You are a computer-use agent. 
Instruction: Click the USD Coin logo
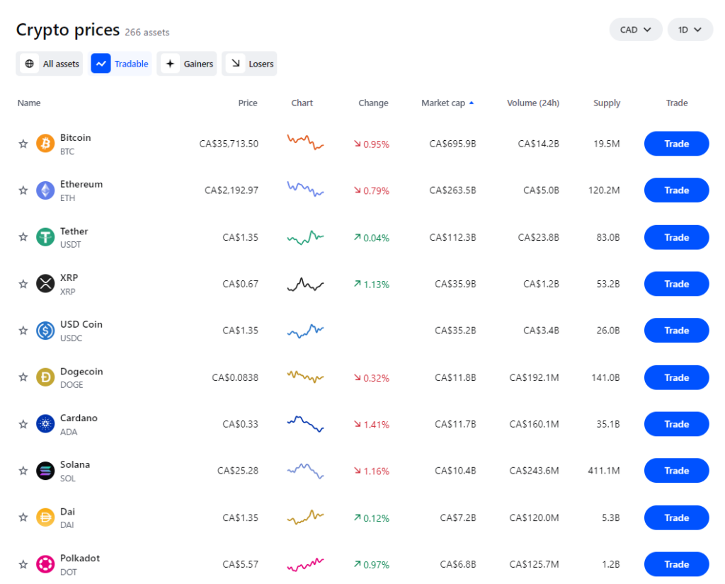[45, 331]
